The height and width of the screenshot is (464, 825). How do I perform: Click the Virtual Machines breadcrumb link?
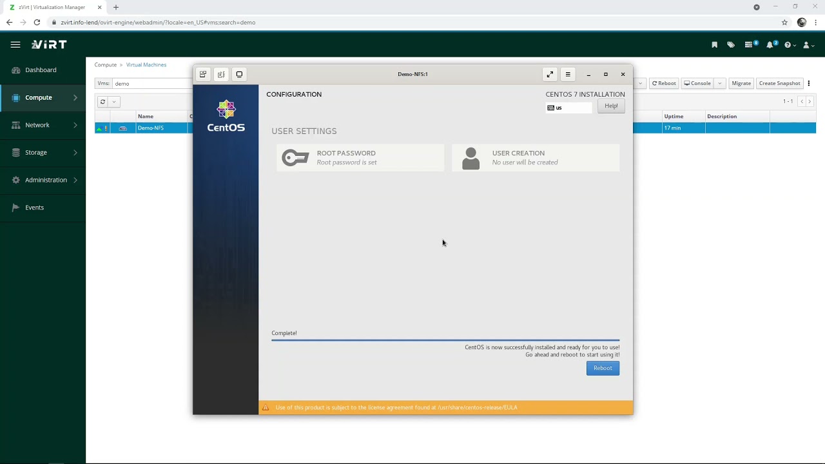[x=146, y=64]
